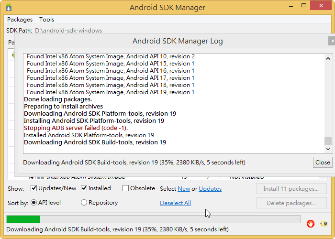Image resolution: width=335 pixels, height=239 pixels.
Task: Click the green download progress bar
Action: [x=153, y=219]
